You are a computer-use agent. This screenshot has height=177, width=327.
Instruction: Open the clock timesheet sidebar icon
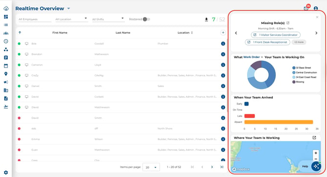6,41
